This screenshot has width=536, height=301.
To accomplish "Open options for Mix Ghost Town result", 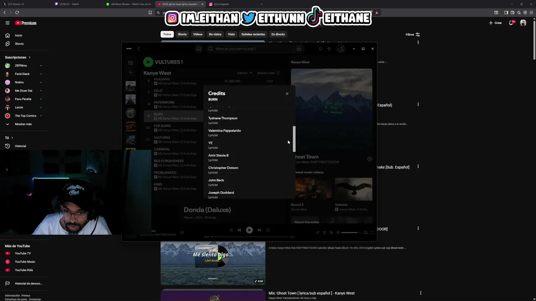I will 420,293.
